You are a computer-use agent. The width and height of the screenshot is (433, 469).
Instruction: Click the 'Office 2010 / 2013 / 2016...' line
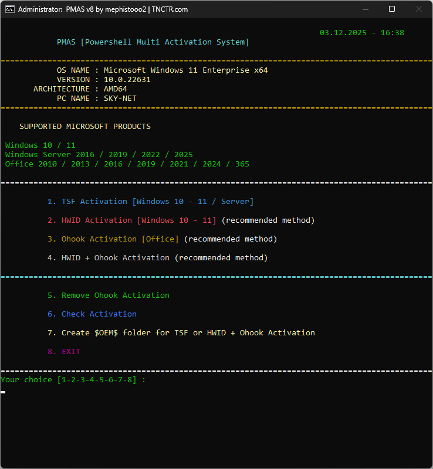127,164
